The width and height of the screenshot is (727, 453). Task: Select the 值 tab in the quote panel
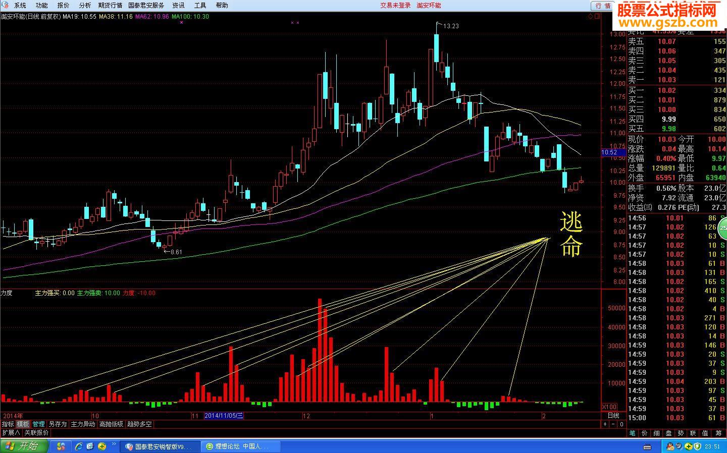pos(705,433)
